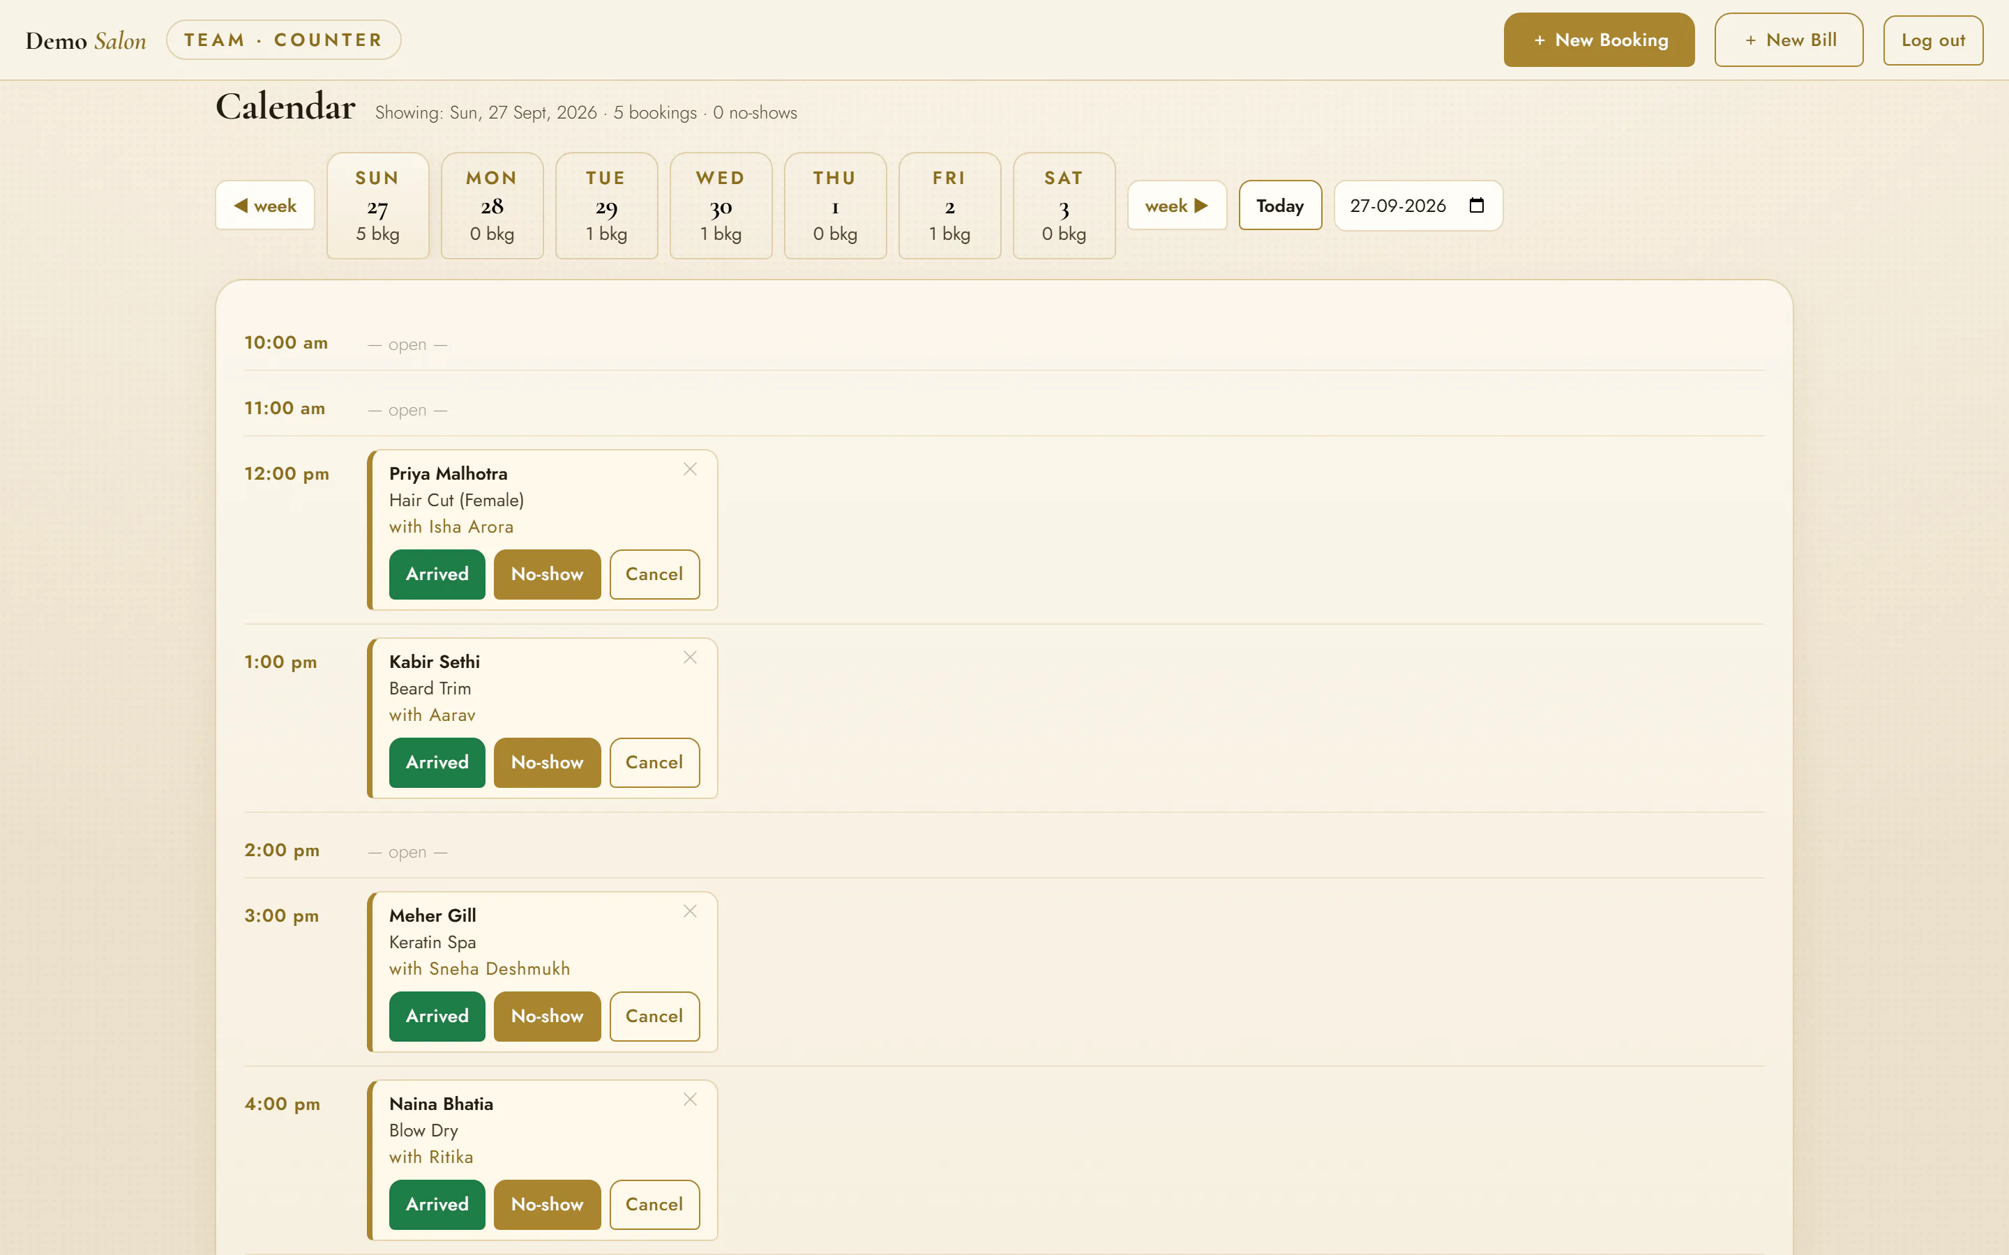Select the FRI 2 day tab
Viewport: 2009px width, 1255px height.
tap(949, 205)
